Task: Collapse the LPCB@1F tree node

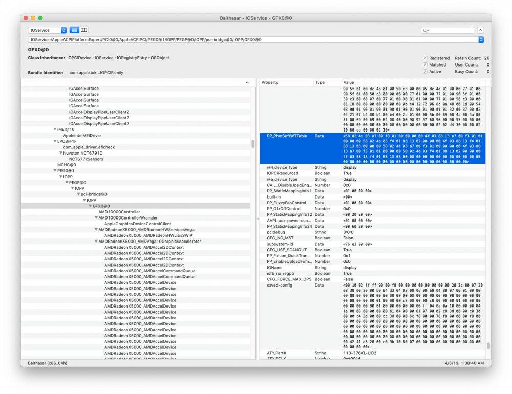Action: 55,141
